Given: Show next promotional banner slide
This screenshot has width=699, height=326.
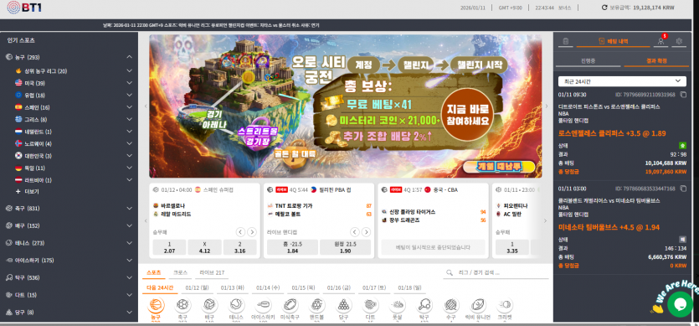Looking at the screenshot, I should 547,106.
